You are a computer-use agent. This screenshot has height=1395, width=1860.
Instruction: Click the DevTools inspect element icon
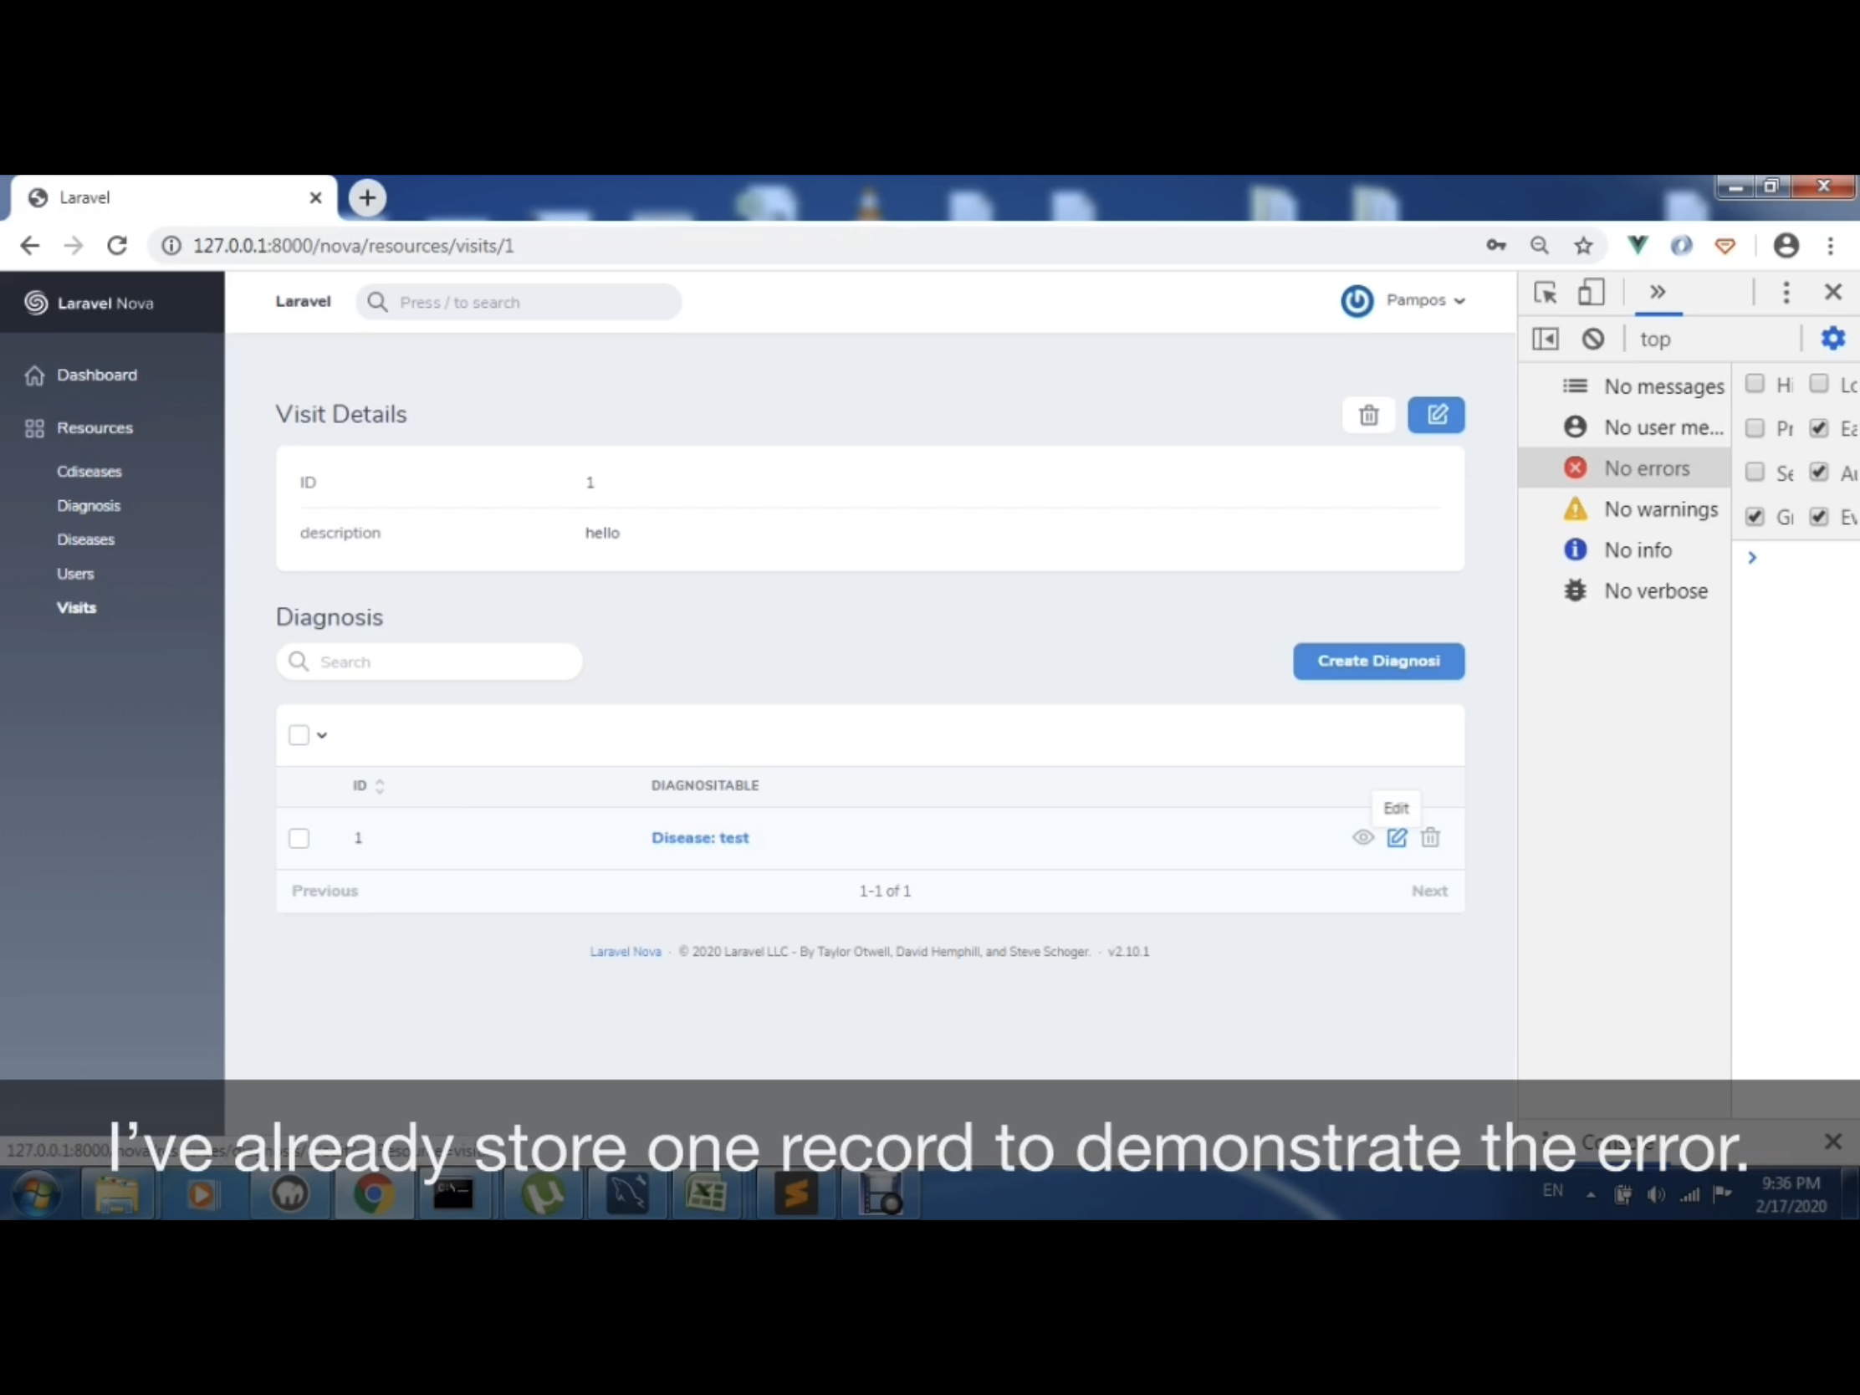[1545, 293]
